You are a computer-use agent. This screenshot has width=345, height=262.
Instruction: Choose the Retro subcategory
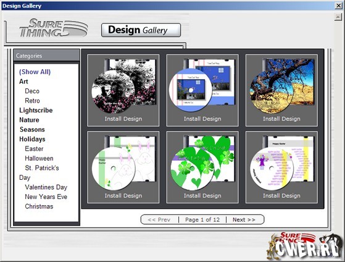coord(32,101)
